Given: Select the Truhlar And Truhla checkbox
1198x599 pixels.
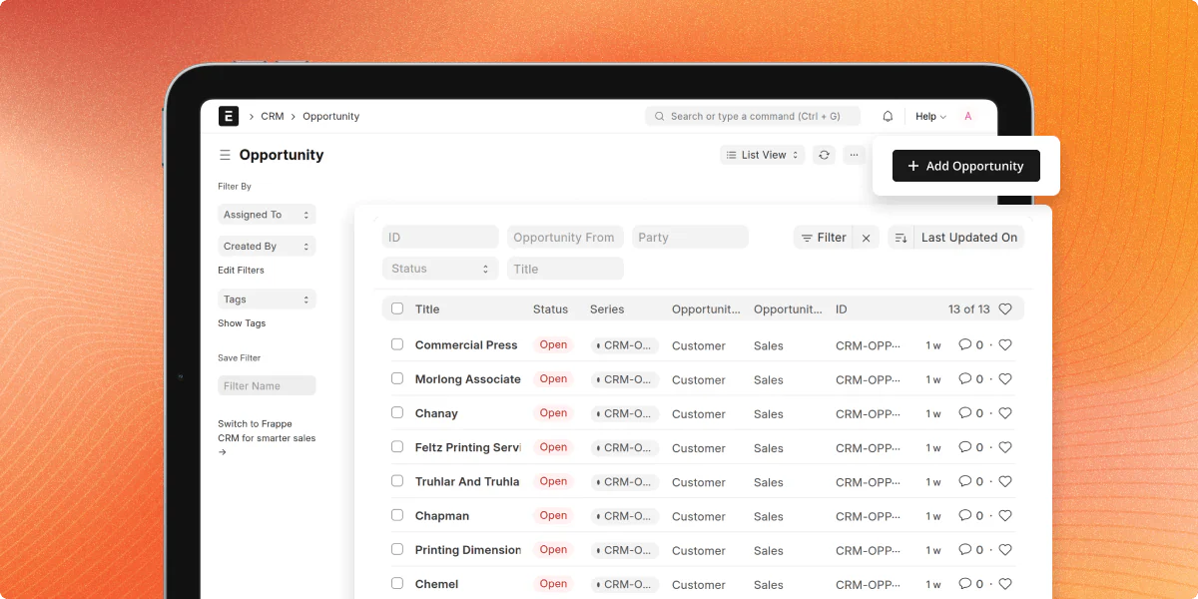Looking at the screenshot, I should 397,480.
